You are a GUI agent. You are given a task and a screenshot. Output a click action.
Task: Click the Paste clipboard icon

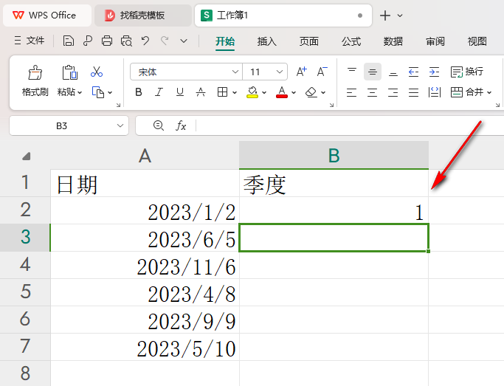pyautogui.click(x=69, y=72)
